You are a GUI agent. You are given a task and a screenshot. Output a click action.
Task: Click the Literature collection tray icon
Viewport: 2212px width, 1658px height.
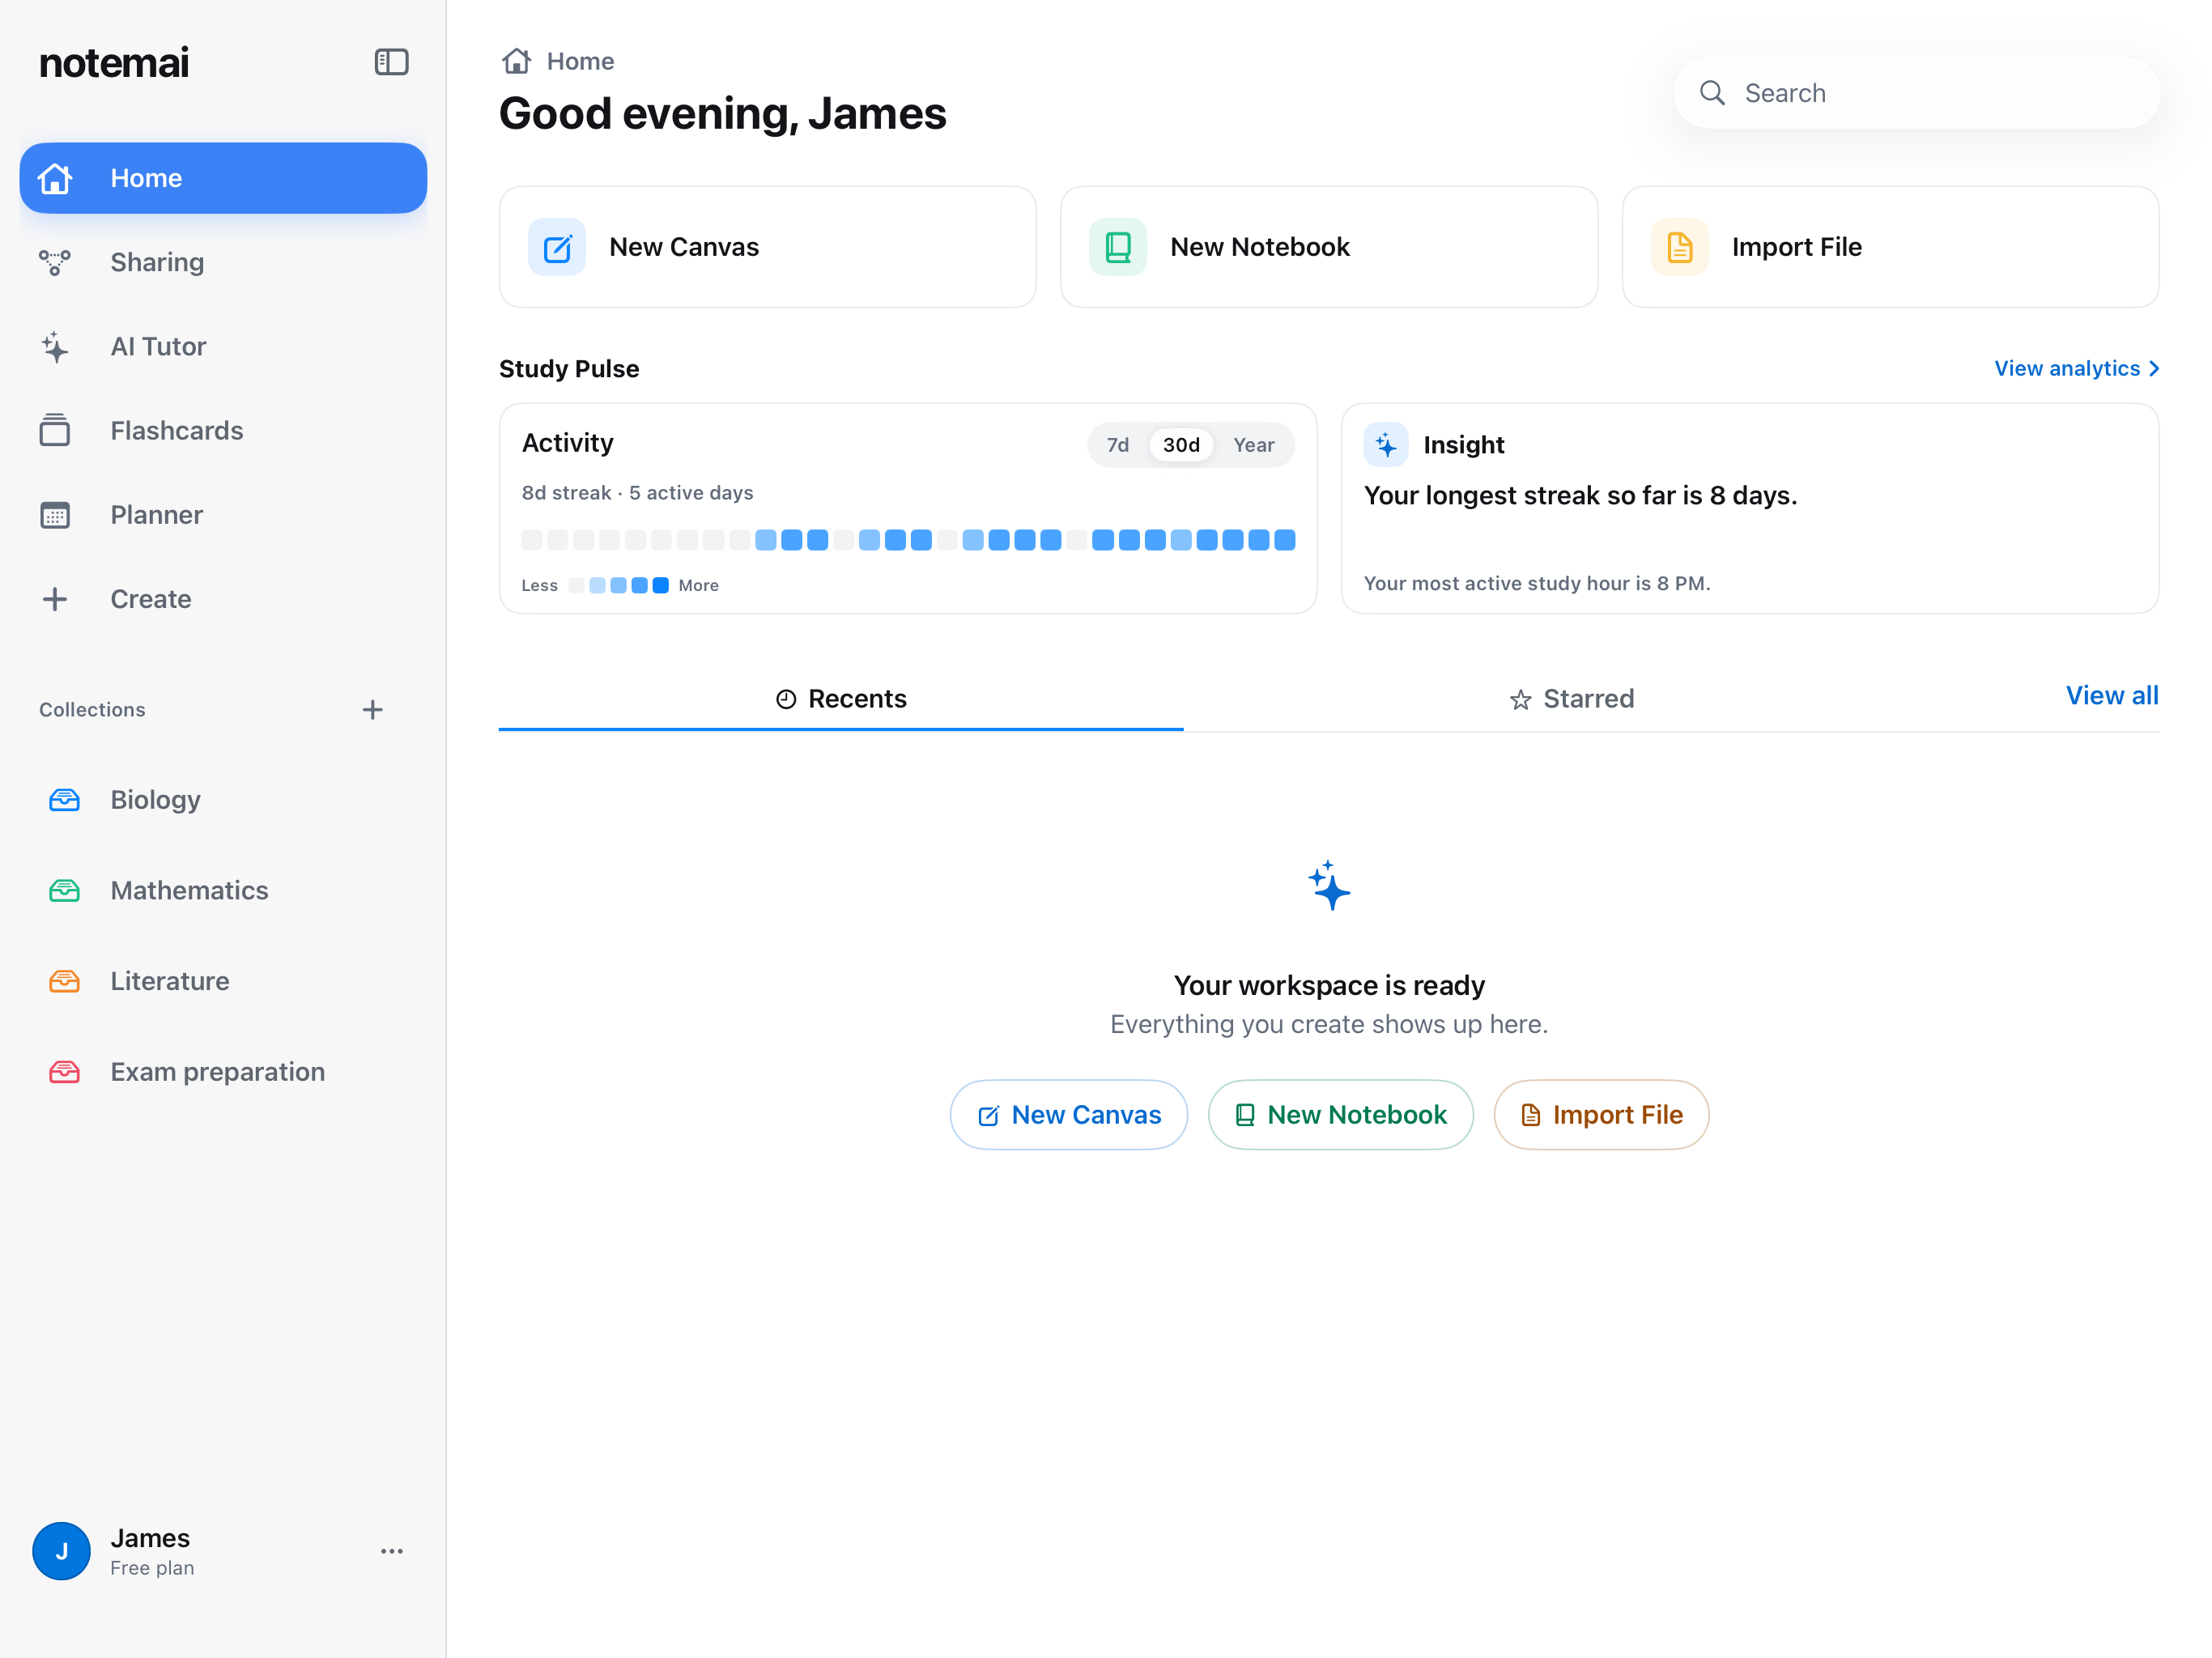(64, 981)
